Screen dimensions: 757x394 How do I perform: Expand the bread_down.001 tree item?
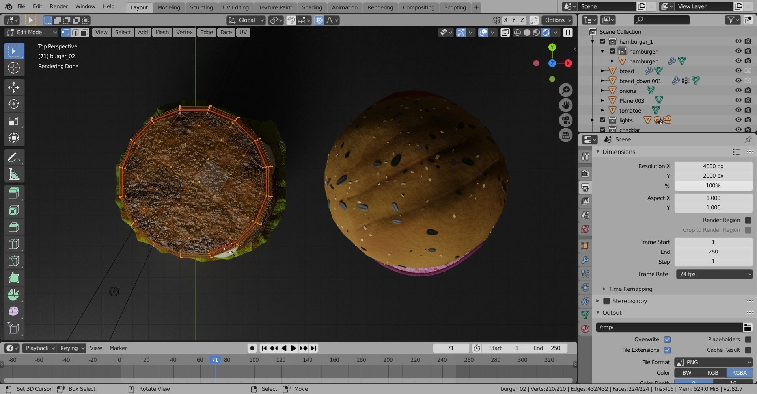(x=602, y=81)
